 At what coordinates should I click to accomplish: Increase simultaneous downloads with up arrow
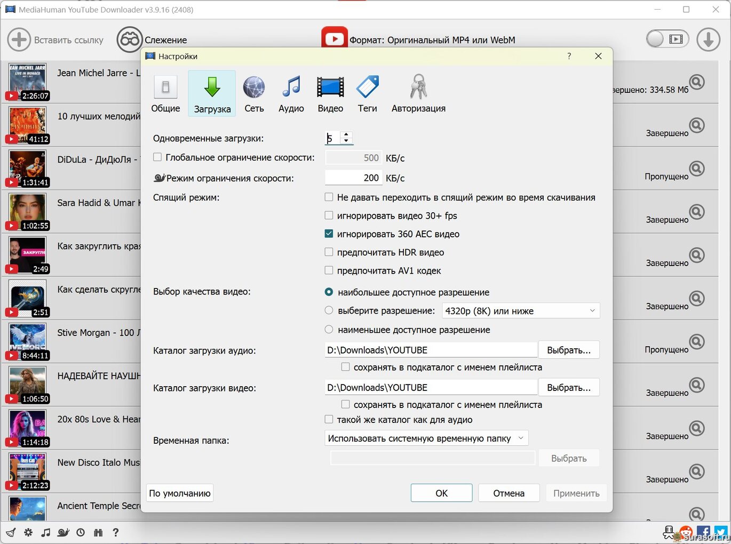coord(346,134)
